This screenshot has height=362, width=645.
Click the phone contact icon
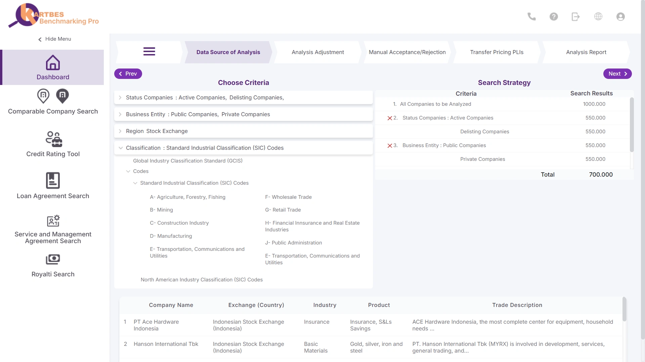[531, 16]
